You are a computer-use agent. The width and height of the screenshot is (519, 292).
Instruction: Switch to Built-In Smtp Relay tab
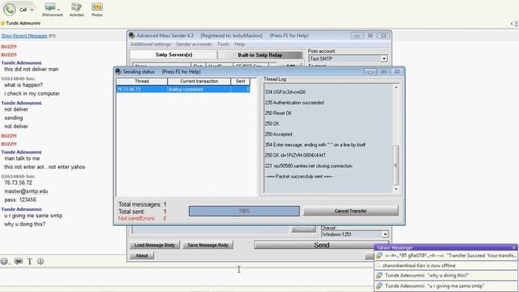(259, 55)
